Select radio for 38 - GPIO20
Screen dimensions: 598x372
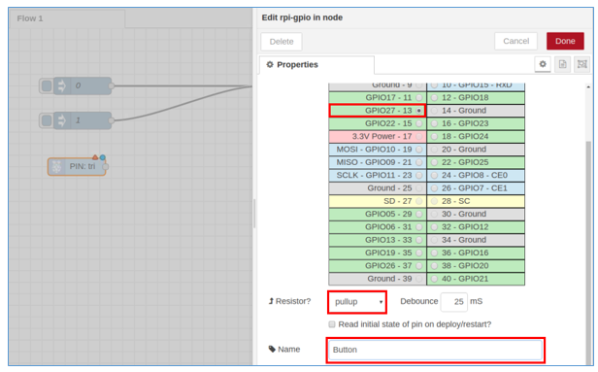[434, 266]
